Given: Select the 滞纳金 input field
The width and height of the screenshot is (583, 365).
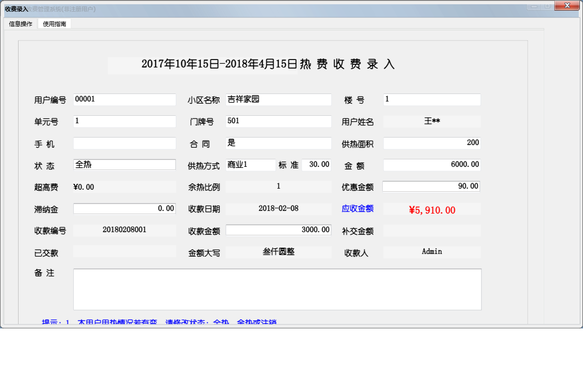Looking at the screenshot, I should [124, 208].
